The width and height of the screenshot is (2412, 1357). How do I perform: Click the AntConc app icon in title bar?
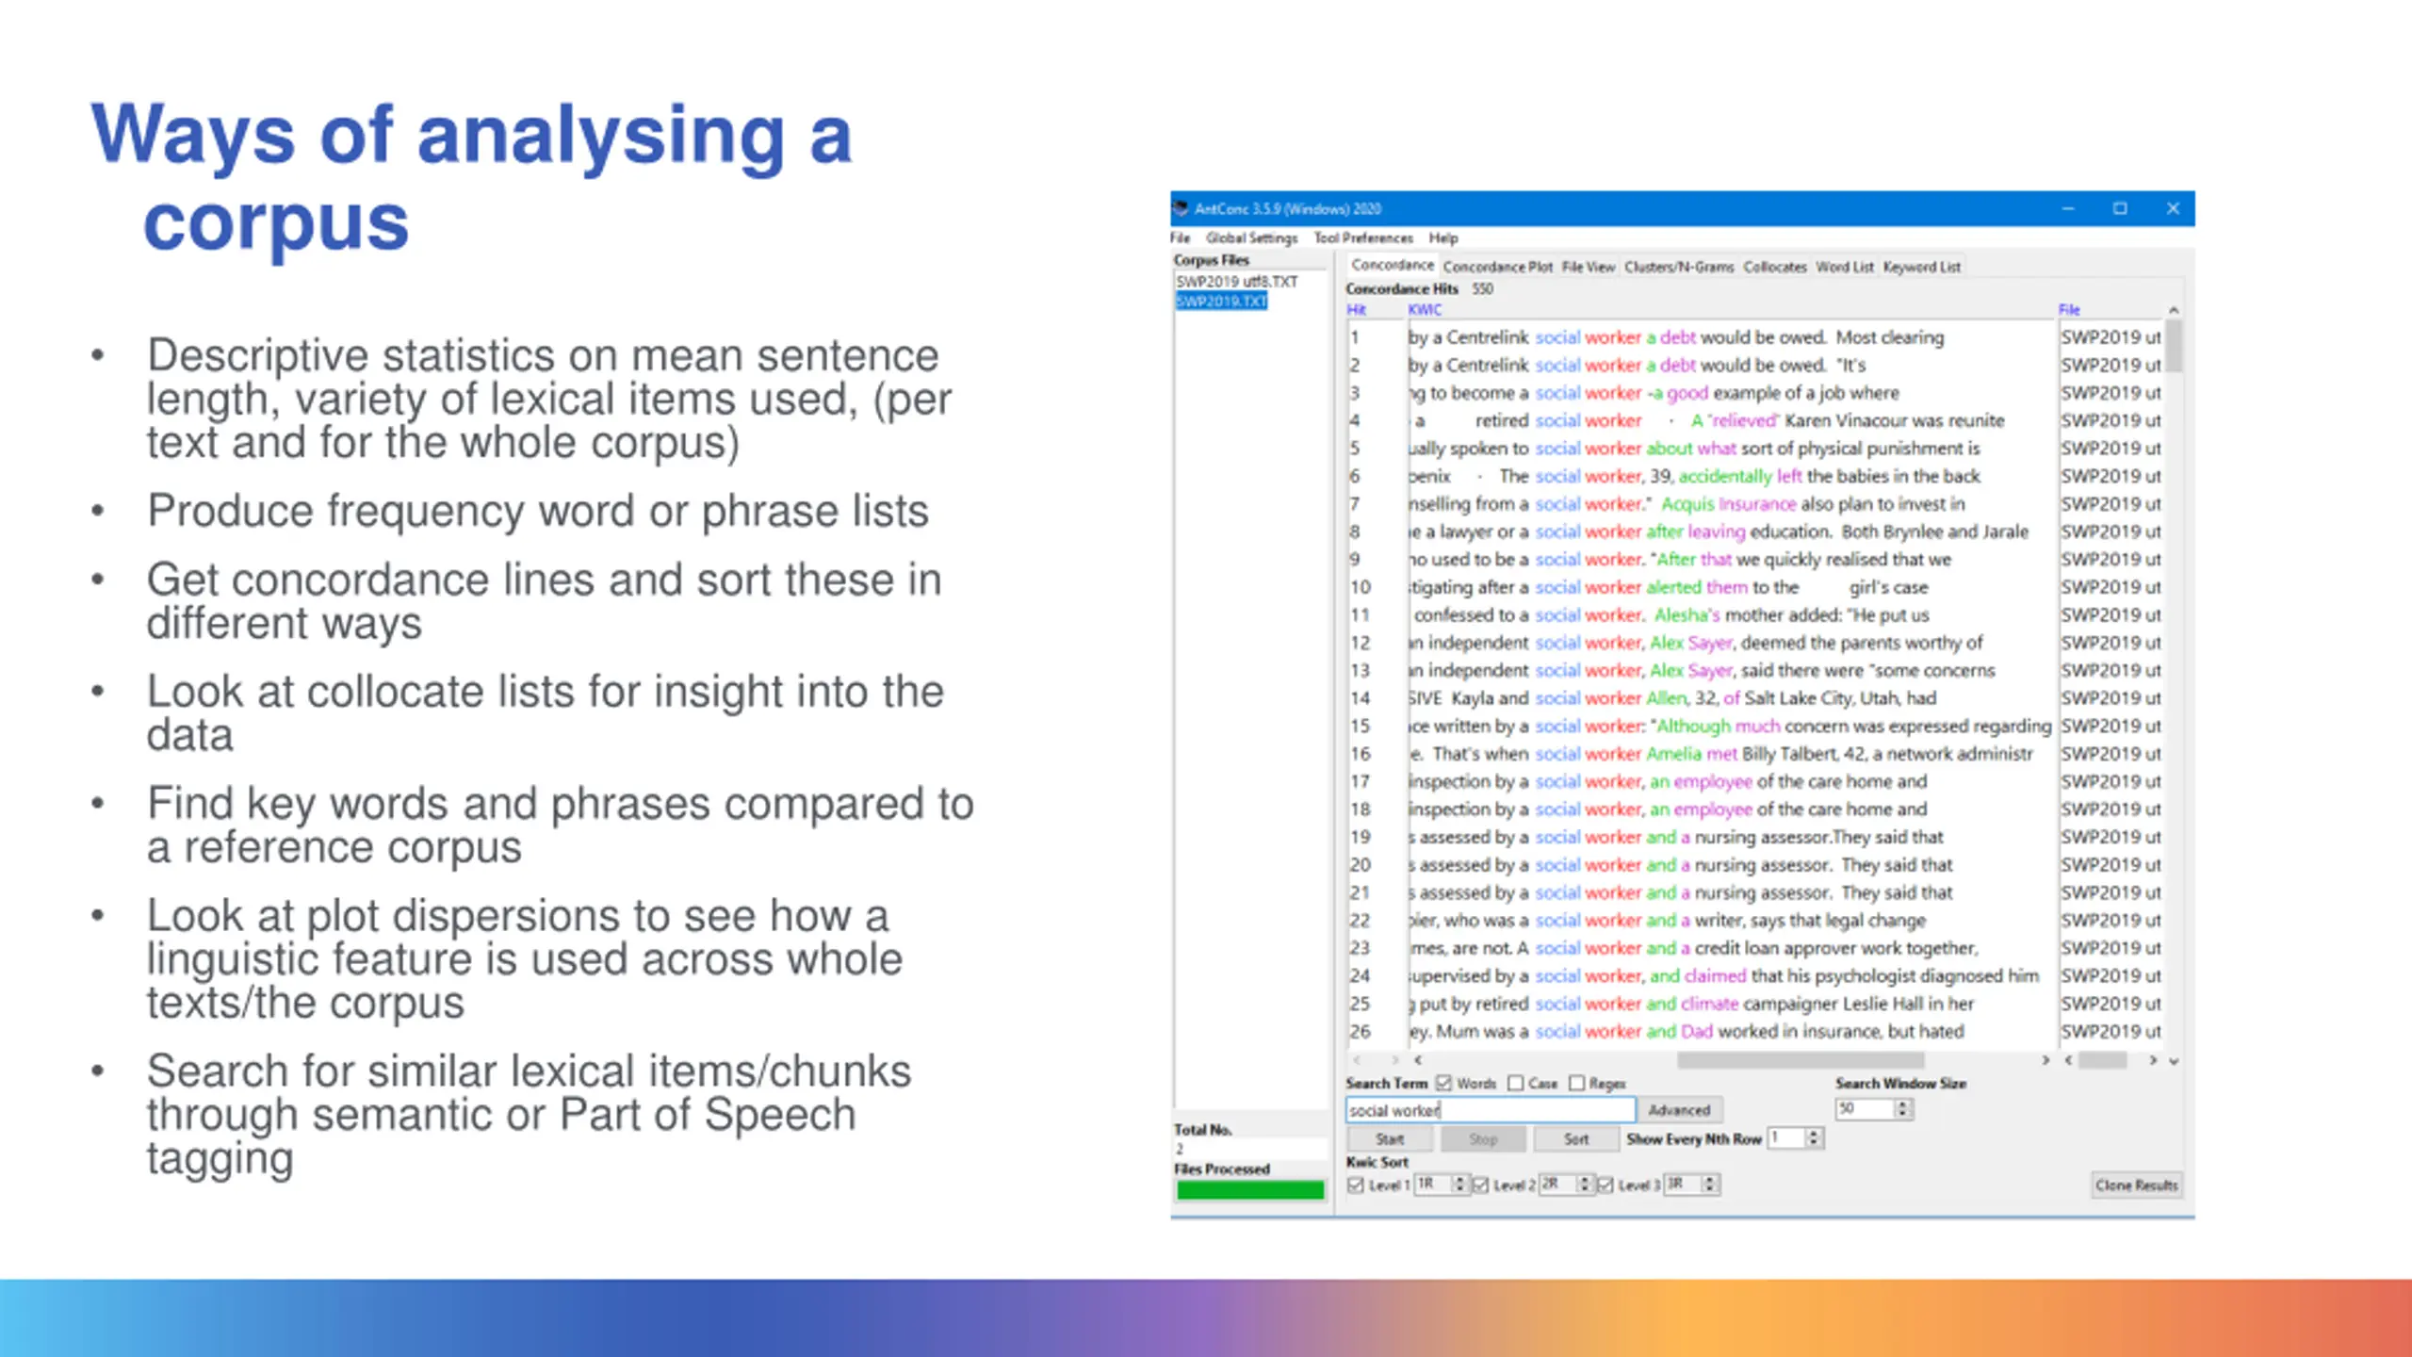pyautogui.click(x=1181, y=208)
